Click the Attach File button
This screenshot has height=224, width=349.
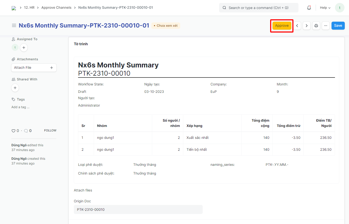(x=34, y=68)
